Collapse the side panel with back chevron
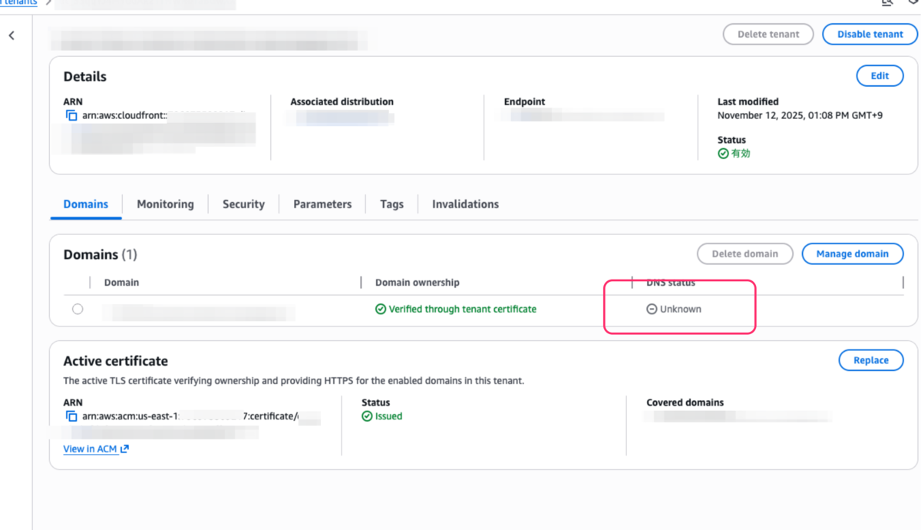The width and height of the screenshot is (921, 530). pyautogui.click(x=12, y=35)
